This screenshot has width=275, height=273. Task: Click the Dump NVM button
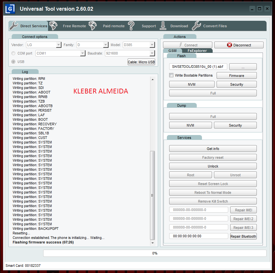(x=191, y=125)
